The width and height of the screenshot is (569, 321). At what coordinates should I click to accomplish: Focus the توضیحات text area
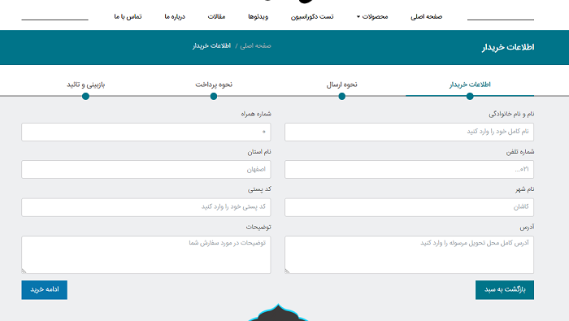point(146,254)
